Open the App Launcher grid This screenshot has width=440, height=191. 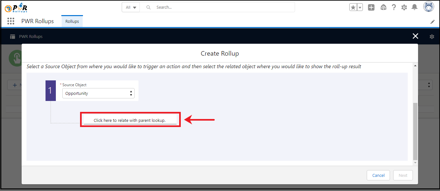click(x=11, y=21)
